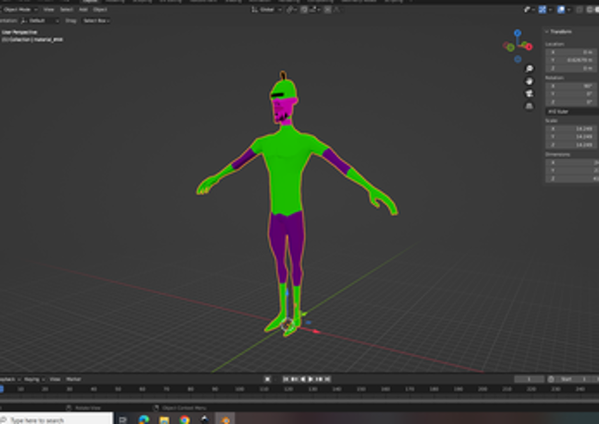This screenshot has width=599, height=424.
Task: Open the Select menu in viewport header
Action: [x=66, y=10]
